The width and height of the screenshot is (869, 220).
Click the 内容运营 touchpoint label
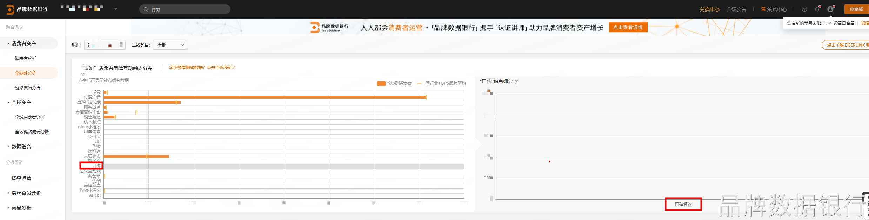click(x=92, y=107)
